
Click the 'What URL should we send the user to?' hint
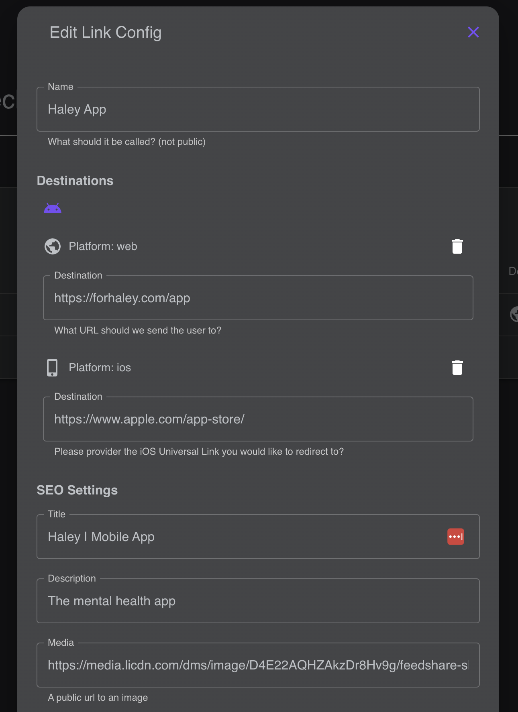point(138,330)
